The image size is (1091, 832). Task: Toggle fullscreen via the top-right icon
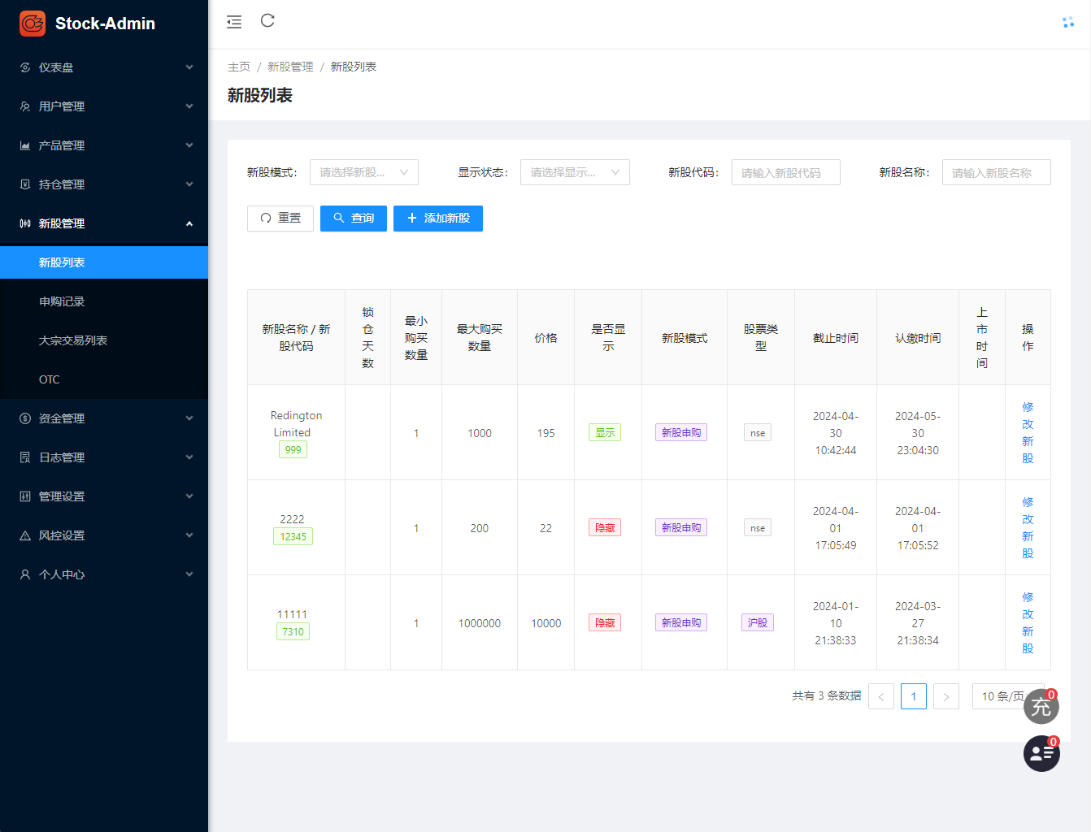point(1067,23)
